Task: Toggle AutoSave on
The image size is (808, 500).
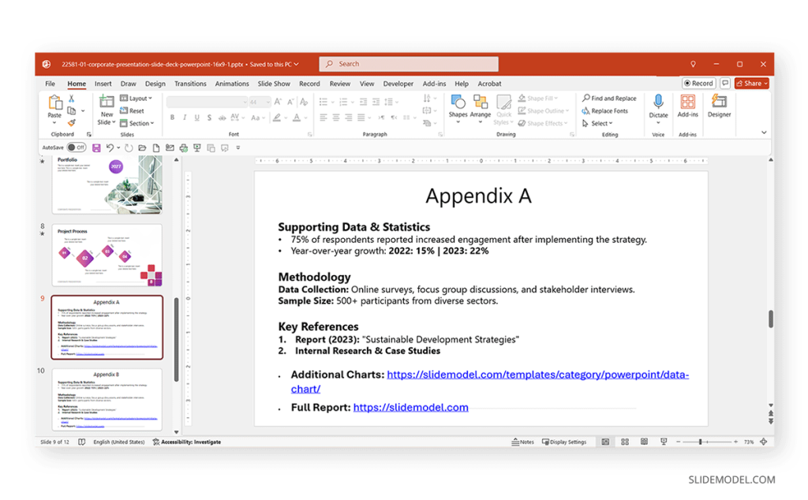Action: click(76, 147)
